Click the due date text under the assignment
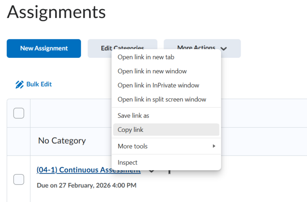This screenshot has height=202, width=307. click(86, 185)
